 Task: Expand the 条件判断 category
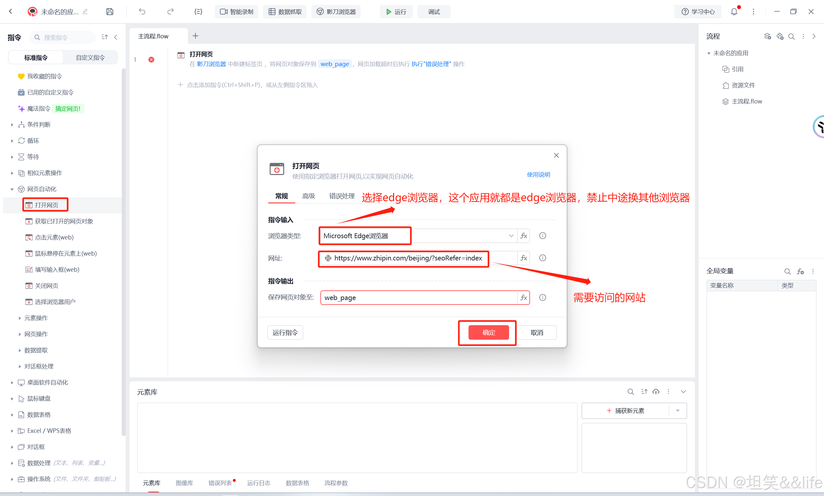pos(12,125)
